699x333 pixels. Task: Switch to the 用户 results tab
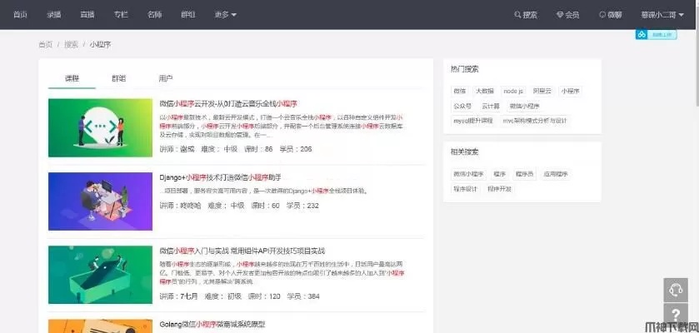pyautogui.click(x=166, y=78)
